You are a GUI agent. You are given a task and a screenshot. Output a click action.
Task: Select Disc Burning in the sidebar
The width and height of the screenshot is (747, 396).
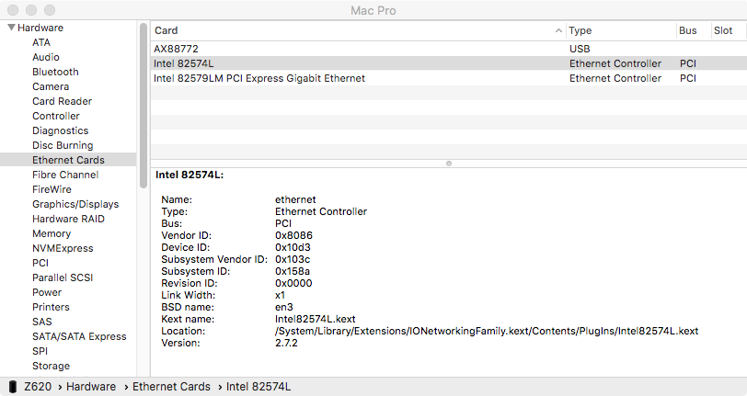(x=63, y=146)
